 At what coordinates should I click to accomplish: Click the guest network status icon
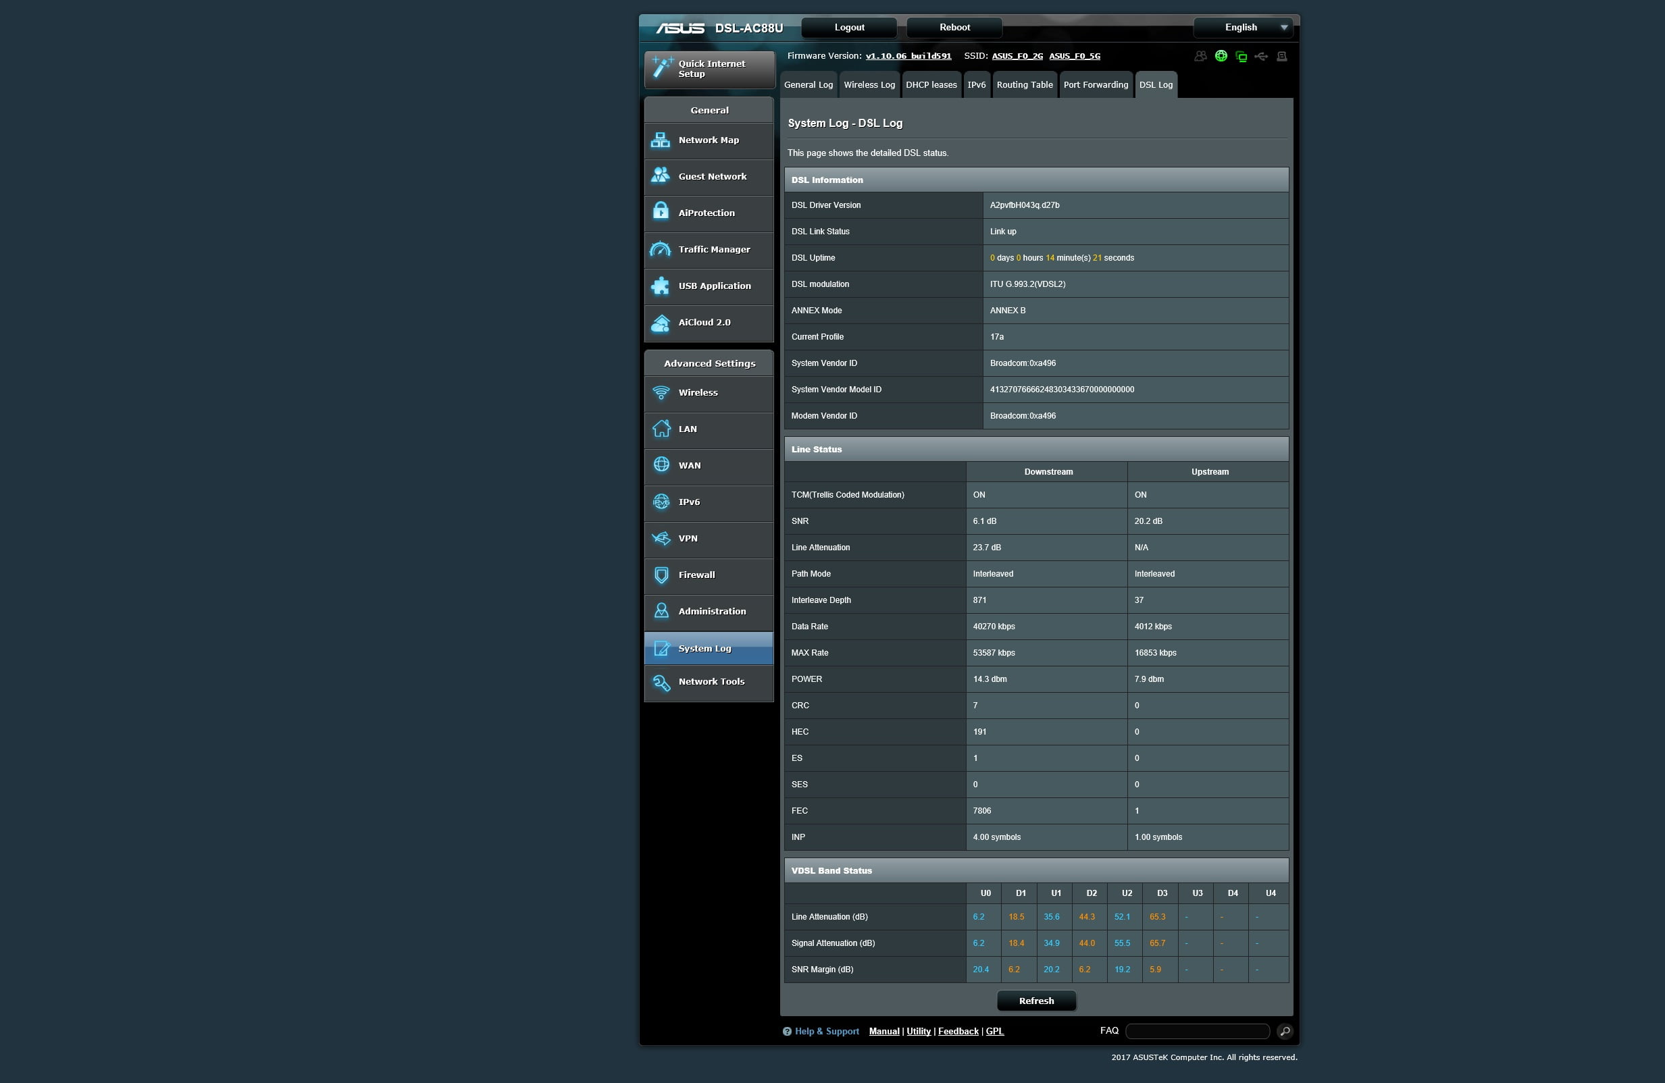tap(1200, 56)
